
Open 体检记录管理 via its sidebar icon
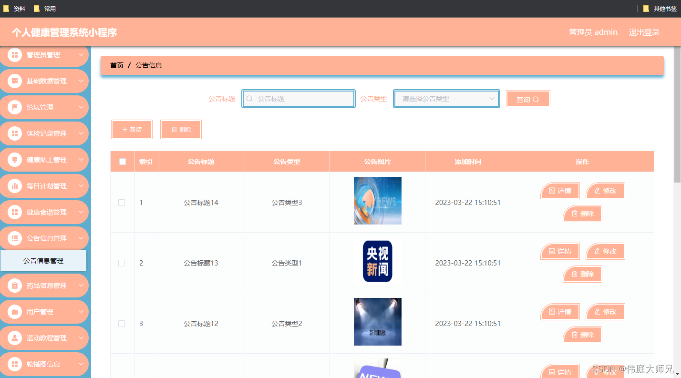pyautogui.click(x=14, y=133)
